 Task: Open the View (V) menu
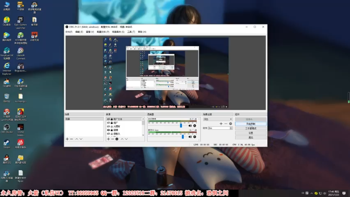[x=90, y=32]
